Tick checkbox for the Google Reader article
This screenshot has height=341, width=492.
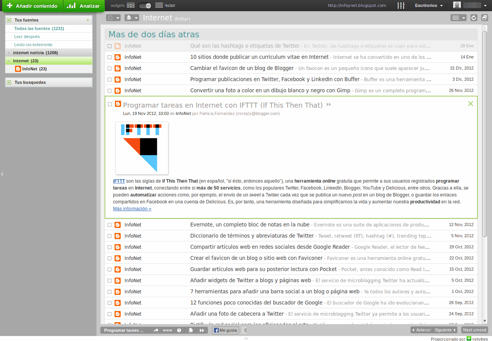[x=110, y=247]
